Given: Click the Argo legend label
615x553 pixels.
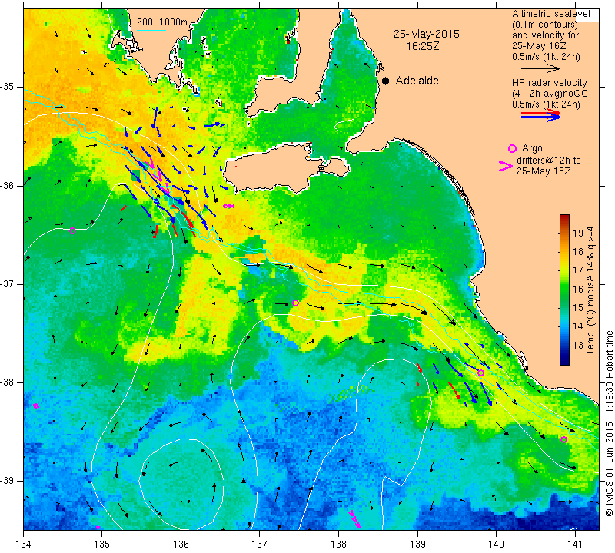Looking at the screenshot, I should pyautogui.click(x=532, y=148).
